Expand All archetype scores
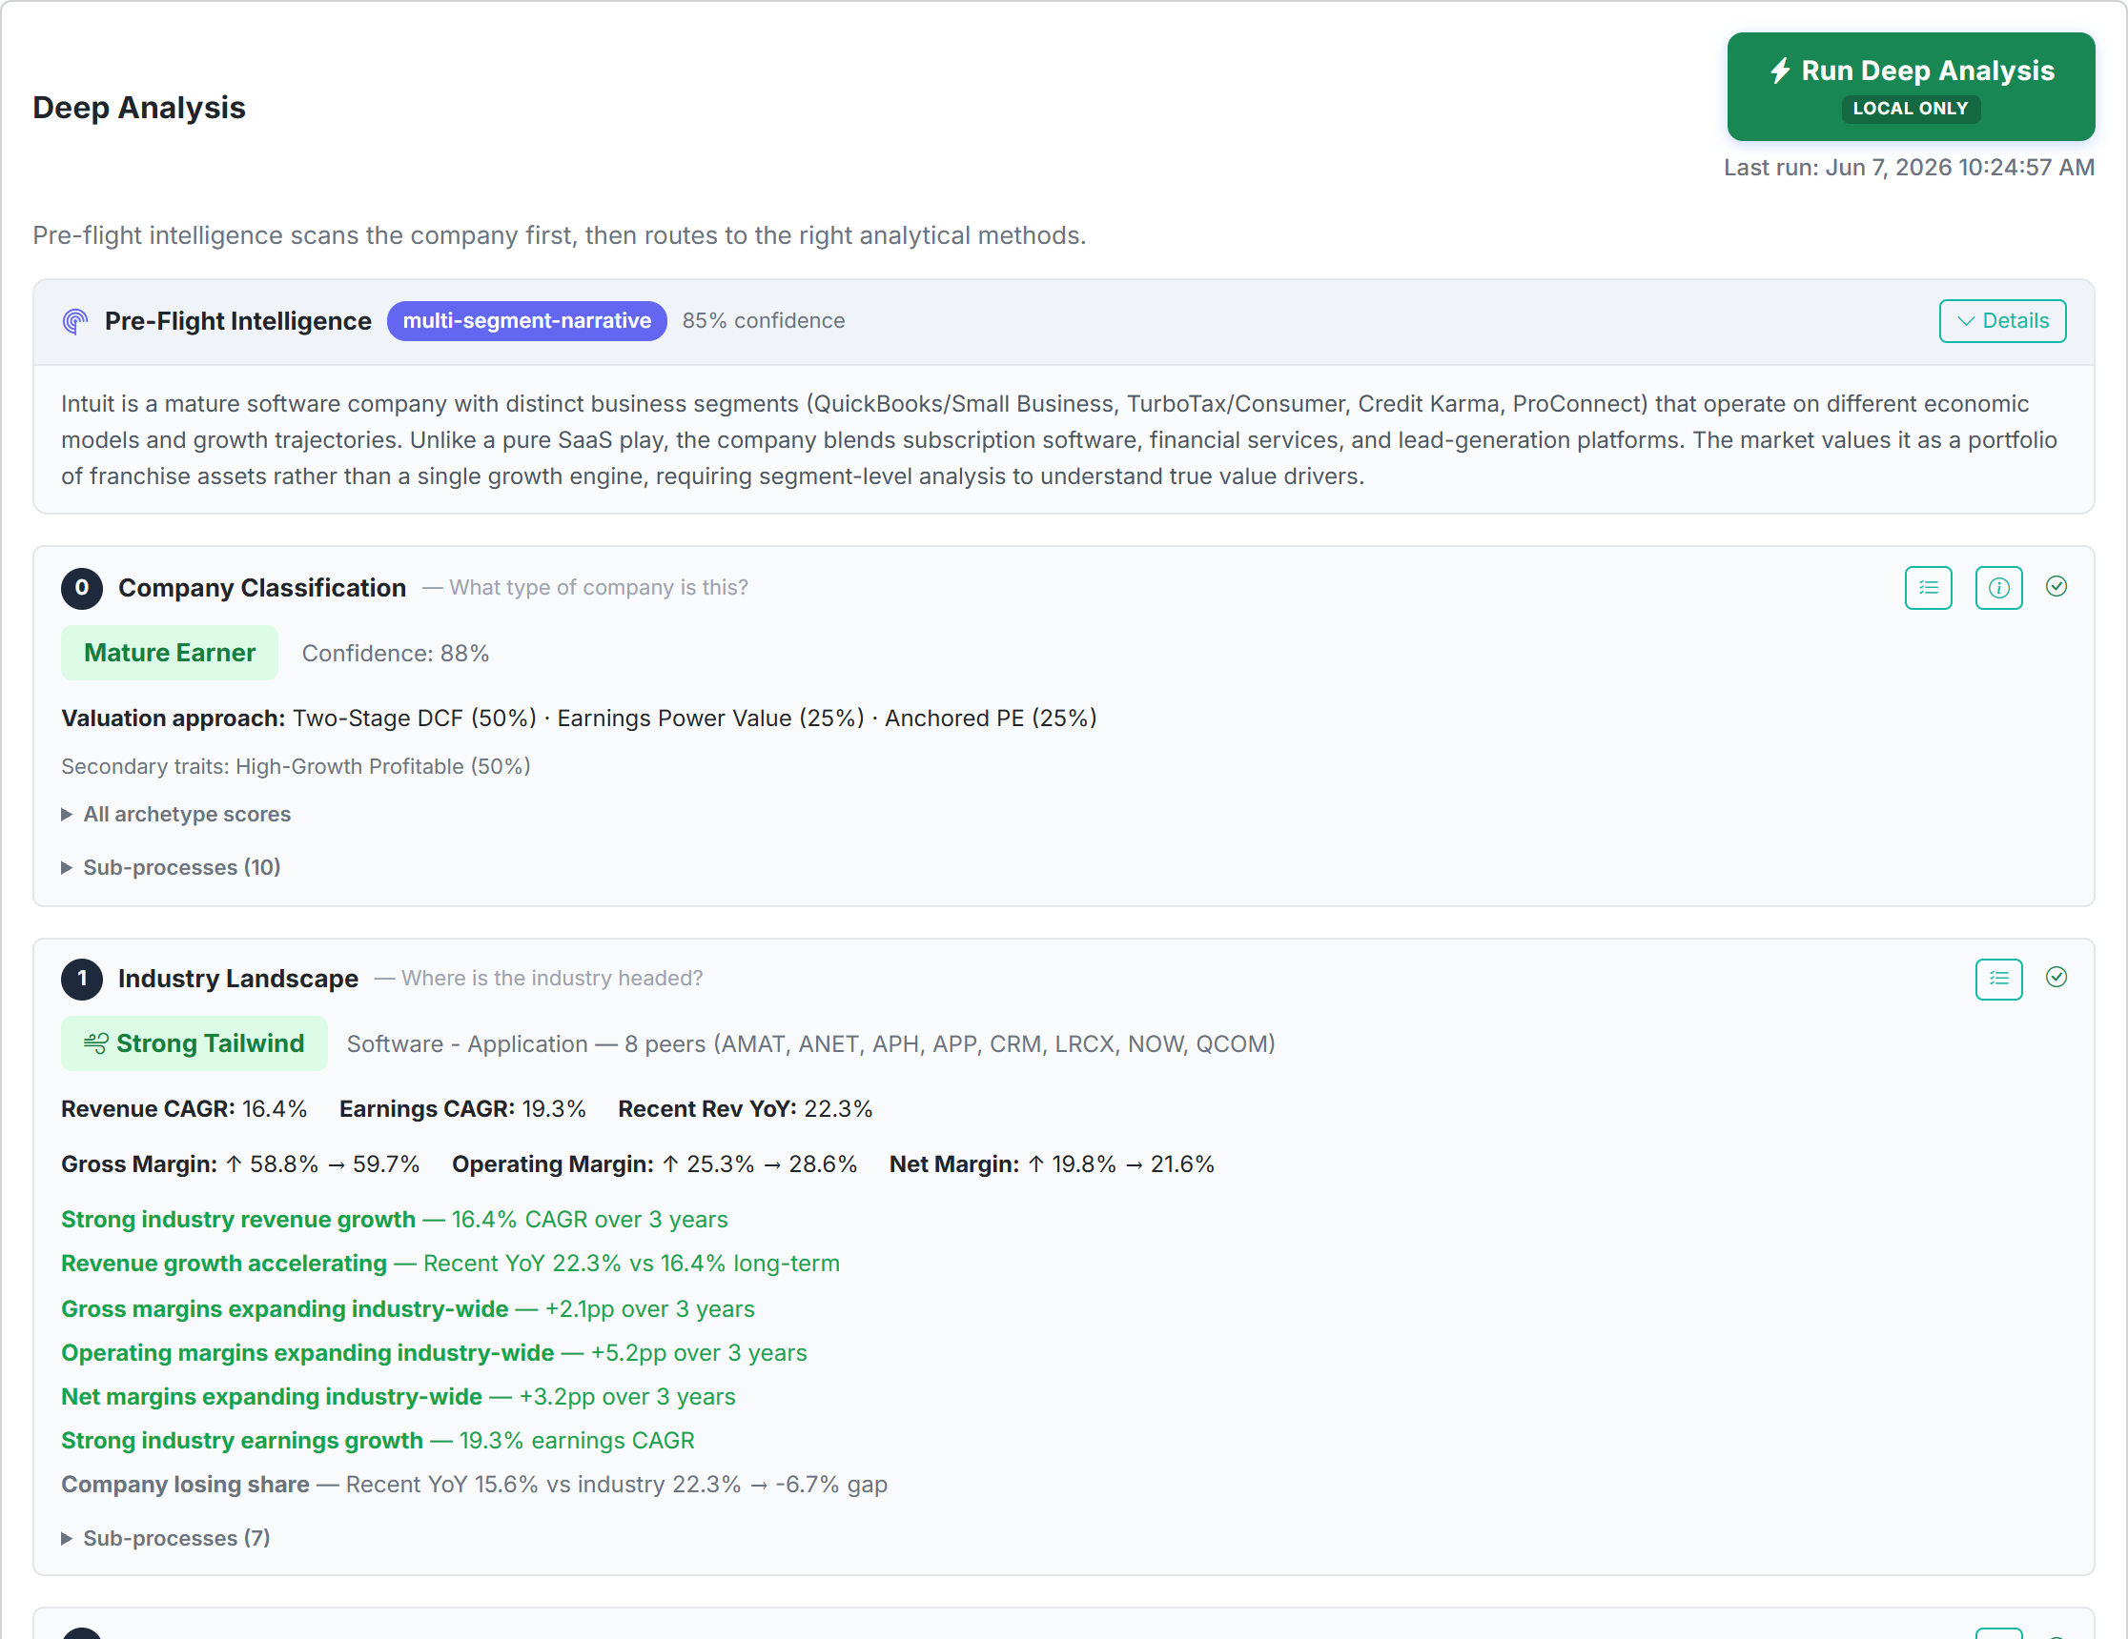This screenshot has width=2128, height=1639. click(x=176, y=814)
